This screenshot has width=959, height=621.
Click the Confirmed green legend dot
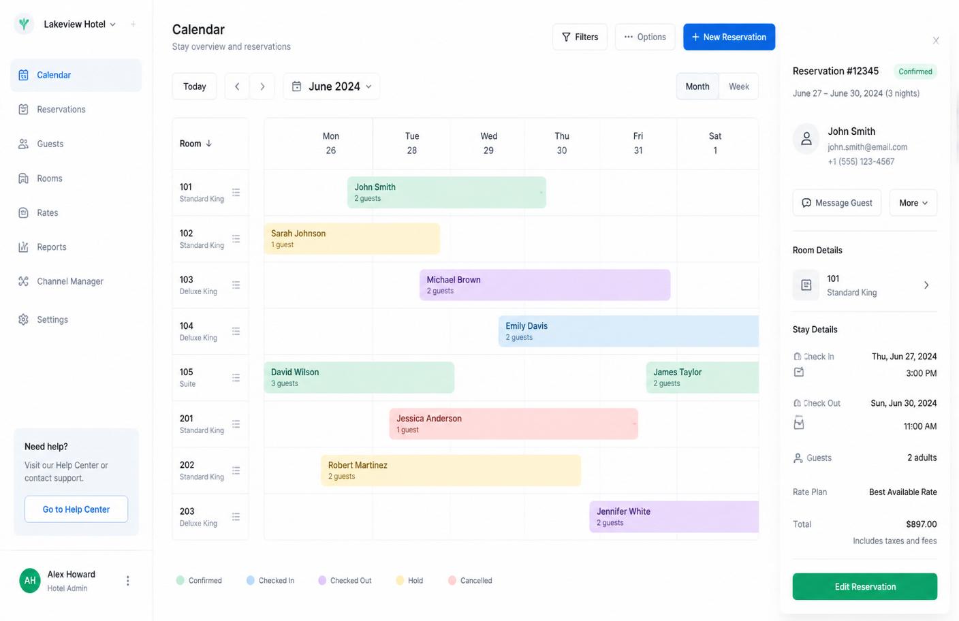point(180,580)
